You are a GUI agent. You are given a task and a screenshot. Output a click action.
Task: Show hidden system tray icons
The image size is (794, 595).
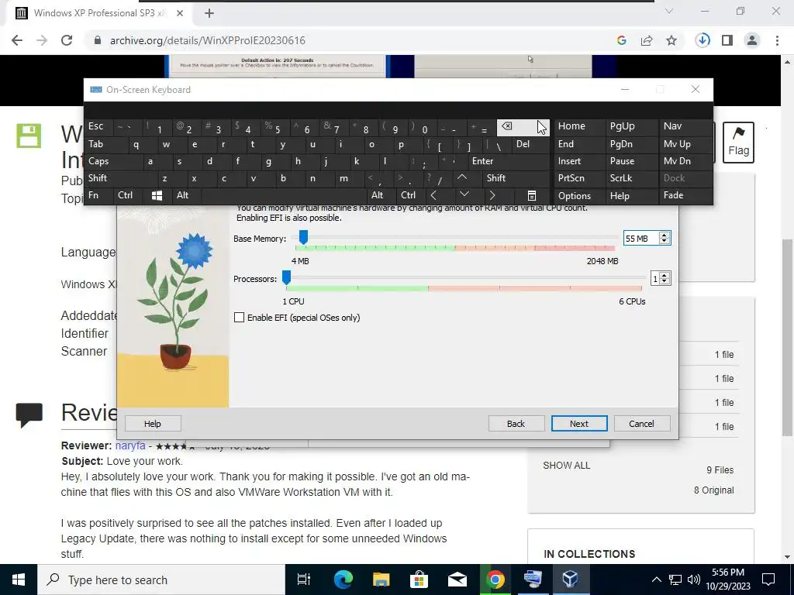656,580
